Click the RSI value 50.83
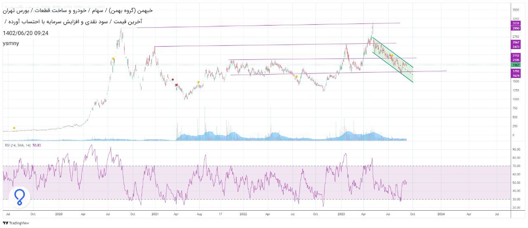The image size is (528, 228). click(36, 145)
